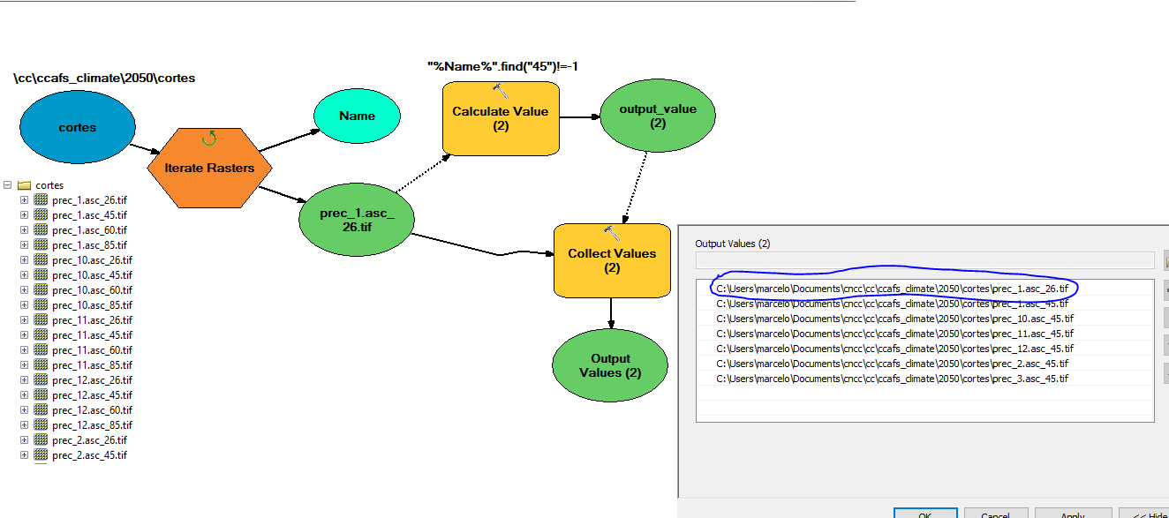The image size is (1169, 518).
Task: Click the empty Output Values (2) input field
Action: tap(924, 259)
